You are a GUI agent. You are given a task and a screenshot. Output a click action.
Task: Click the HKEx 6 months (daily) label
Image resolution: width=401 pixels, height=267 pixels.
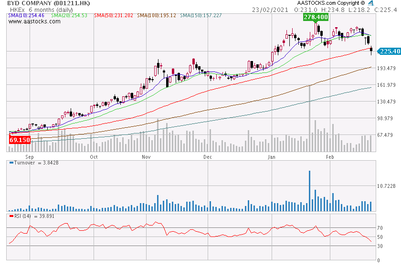click(42, 10)
